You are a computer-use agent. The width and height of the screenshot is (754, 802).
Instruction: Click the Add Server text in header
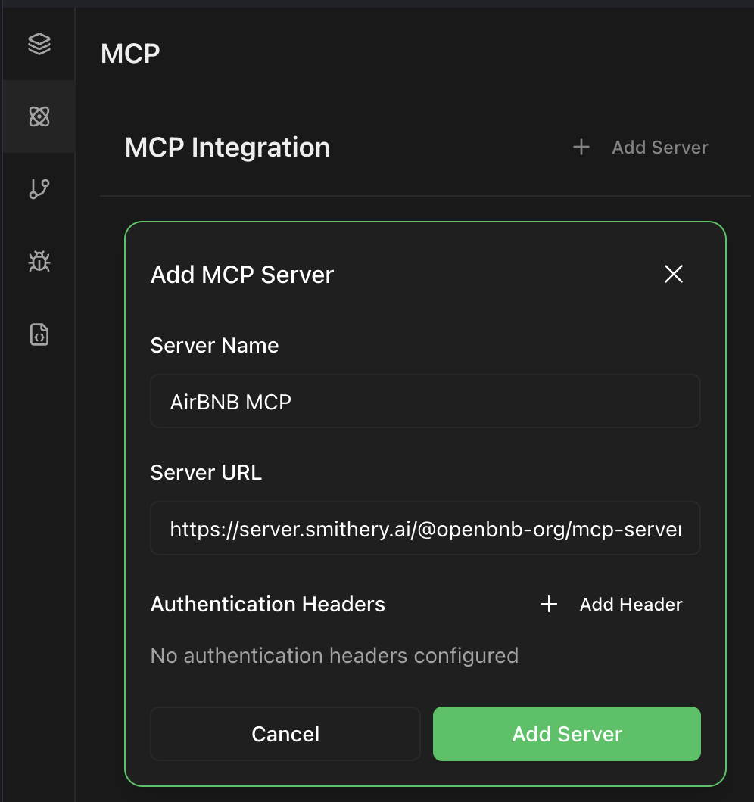tap(659, 147)
